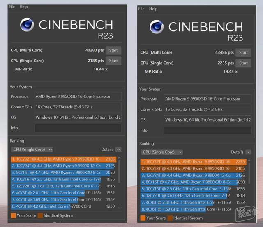Click Cinebench logo sphere in left window
Image resolution: width=263 pixels, height=227 pixels.
[27, 25]
